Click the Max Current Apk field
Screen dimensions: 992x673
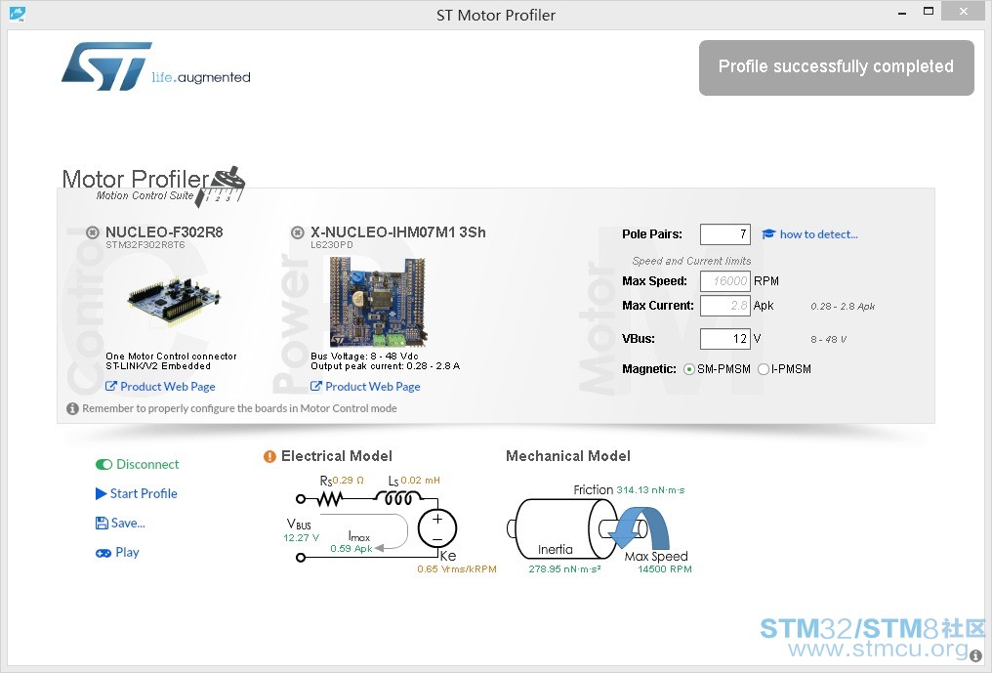click(x=725, y=306)
